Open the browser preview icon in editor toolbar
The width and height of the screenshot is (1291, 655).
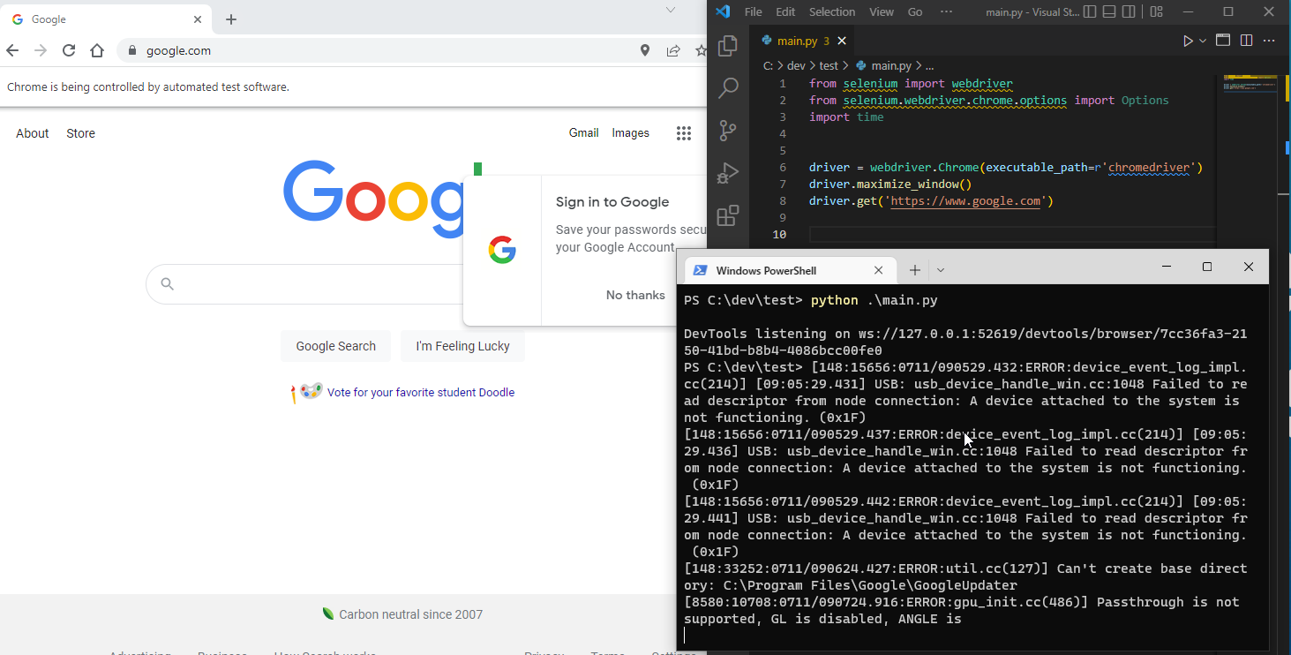1223,41
